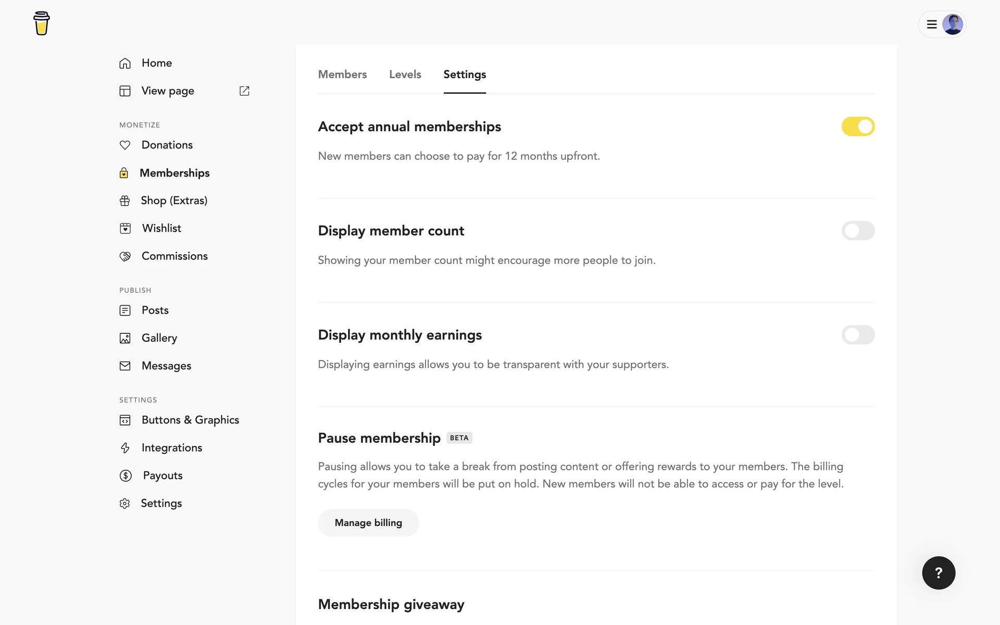Click the Manage billing button
The width and height of the screenshot is (1000, 625).
(368, 523)
